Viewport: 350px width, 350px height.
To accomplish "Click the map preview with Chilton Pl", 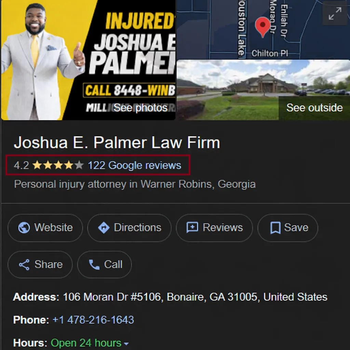I will tap(263, 29).
